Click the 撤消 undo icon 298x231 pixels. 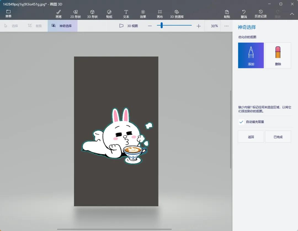[244, 14]
